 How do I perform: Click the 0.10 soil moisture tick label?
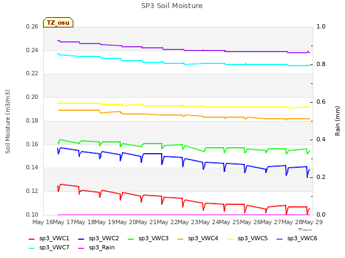coord(32,214)
